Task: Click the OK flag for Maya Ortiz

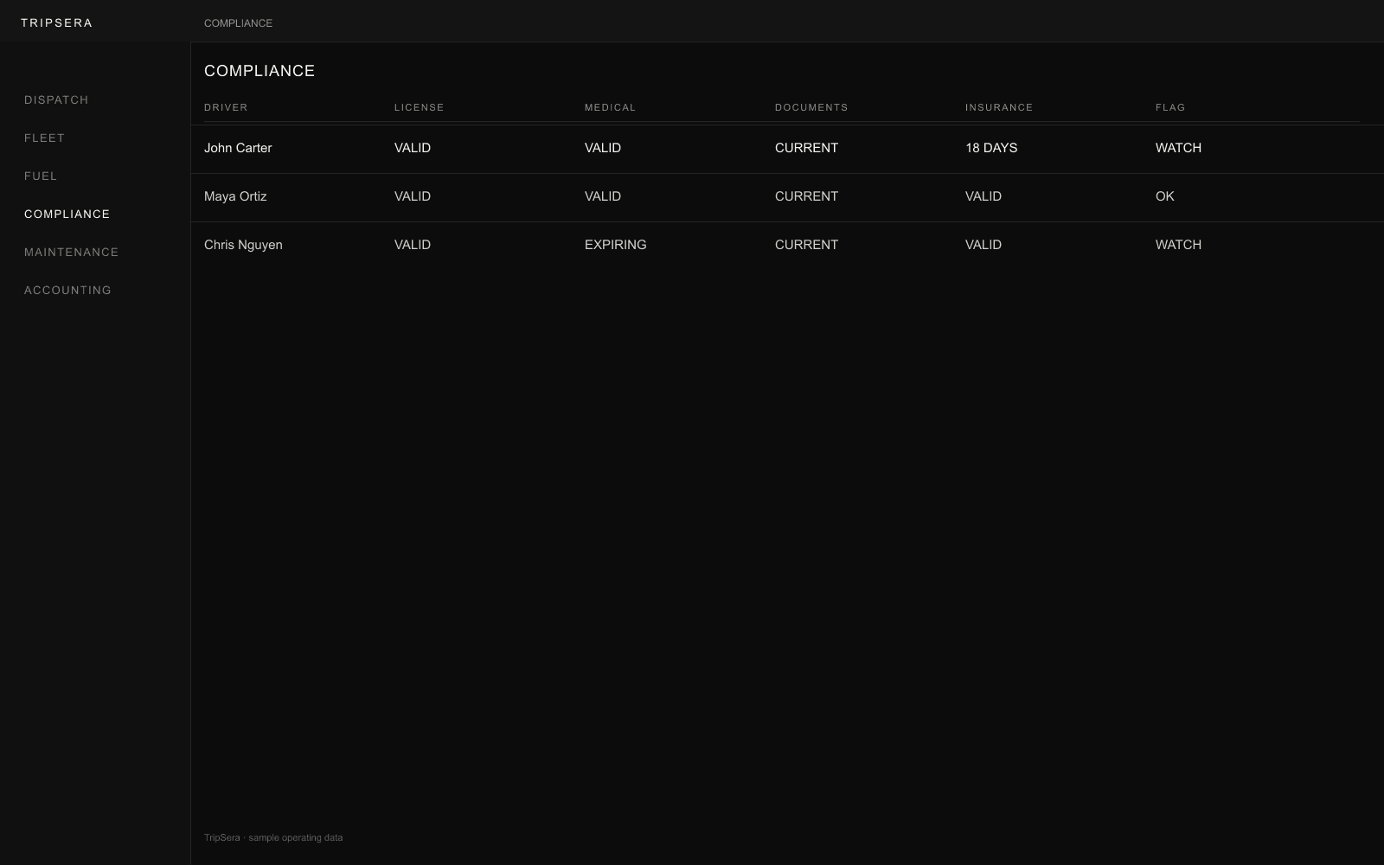Action: tap(1165, 196)
